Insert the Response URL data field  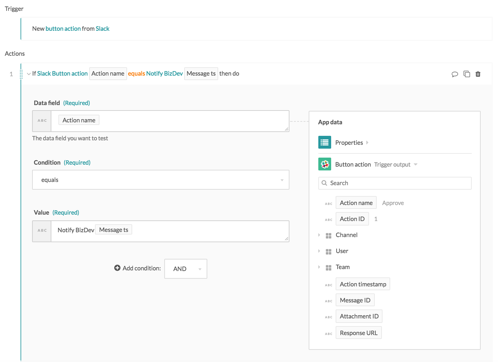(x=358, y=333)
